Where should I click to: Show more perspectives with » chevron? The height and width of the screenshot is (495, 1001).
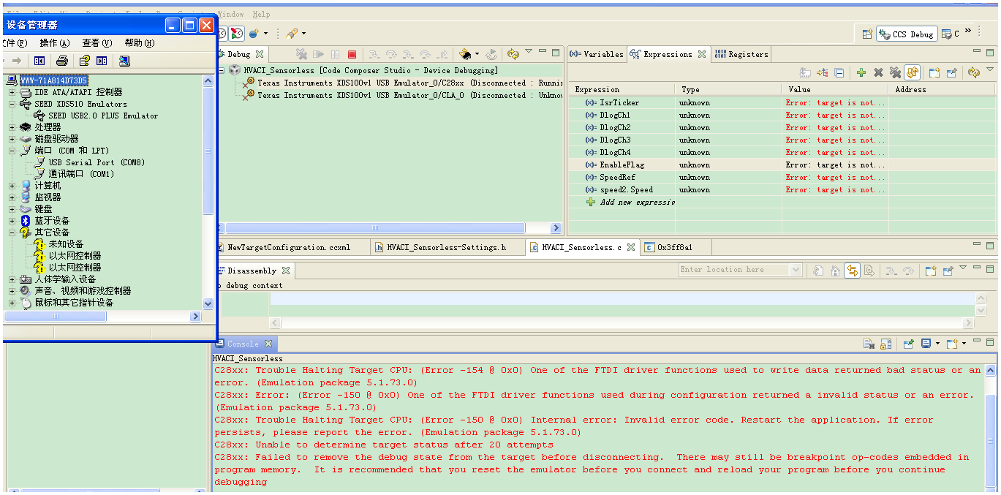[968, 31]
